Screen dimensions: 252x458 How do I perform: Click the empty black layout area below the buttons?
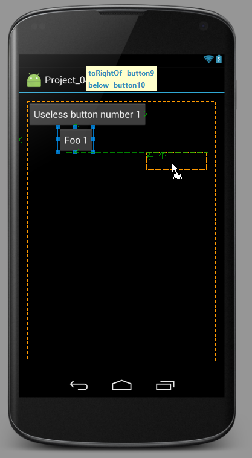pyautogui.click(x=121, y=263)
